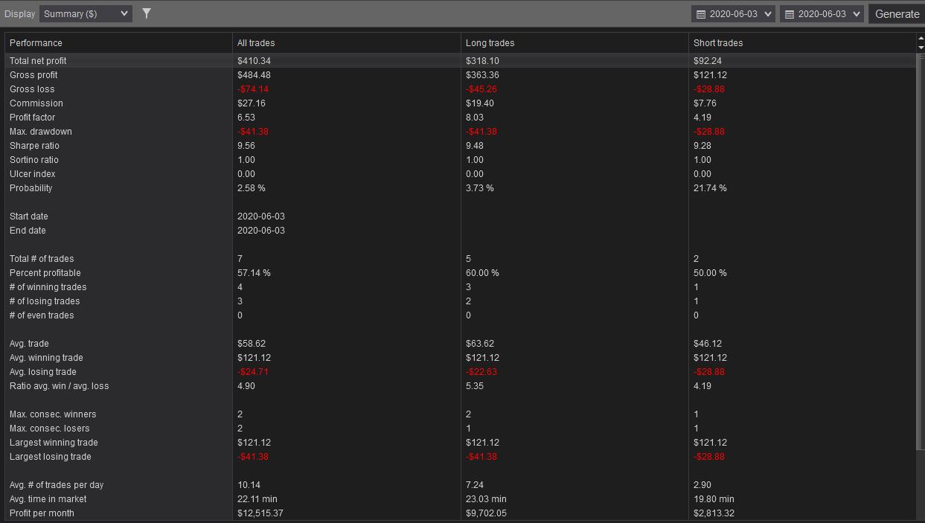Click the 4.90 win/loss ratio value
Image resolution: width=925 pixels, height=523 pixels.
tap(246, 386)
